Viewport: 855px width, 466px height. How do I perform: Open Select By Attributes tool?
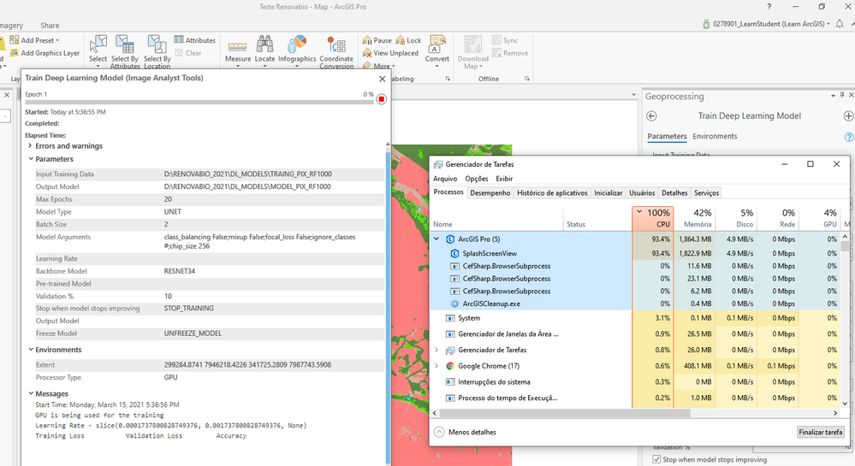(x=124, y=45)
